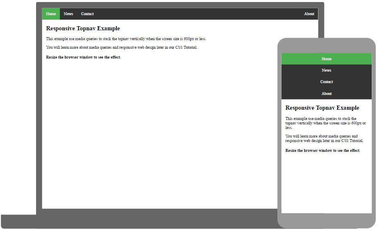Tap the phone's paragraph starting "This example use"
Screen dimensions: 377x230
[325, 123]
